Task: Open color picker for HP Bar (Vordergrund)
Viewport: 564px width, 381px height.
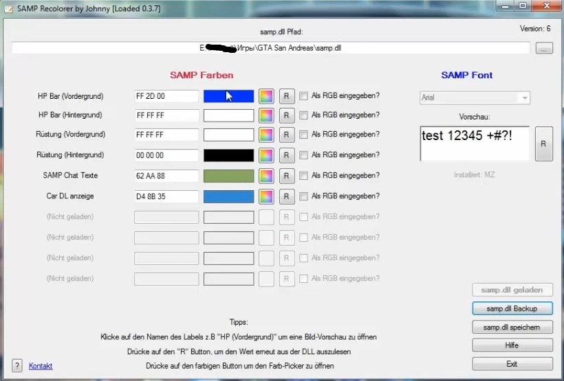Action: [x=266, y=96]
